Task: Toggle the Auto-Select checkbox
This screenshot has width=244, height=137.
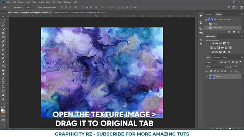Action: click(12, 7)
